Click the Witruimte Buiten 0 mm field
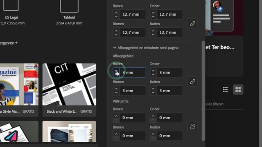 click(x=169, y=136)
